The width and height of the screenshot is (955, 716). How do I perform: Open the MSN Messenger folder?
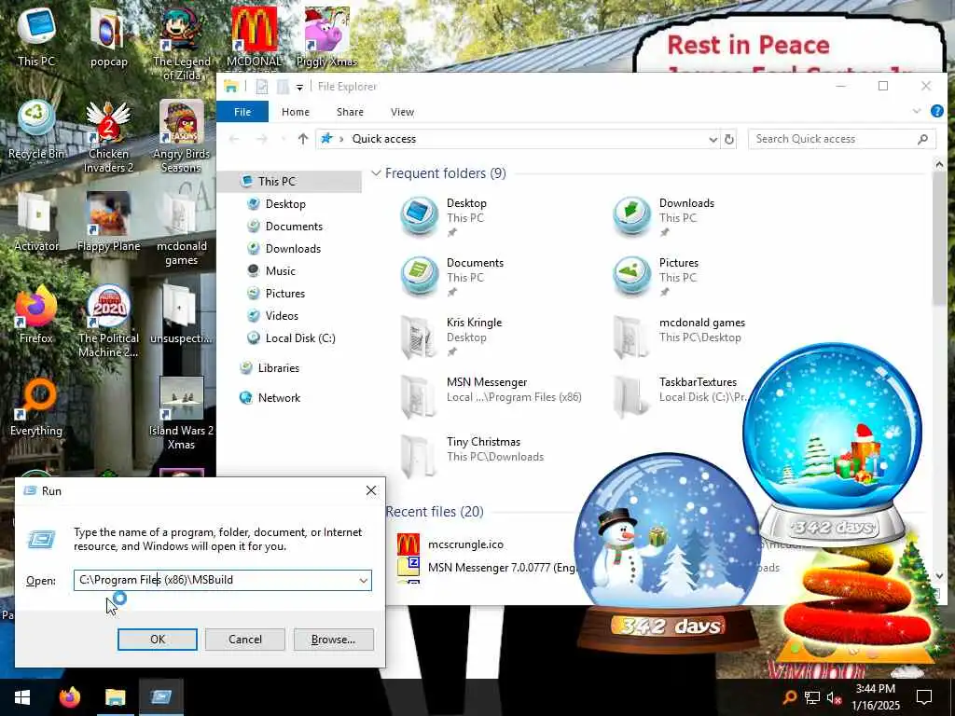491,395
